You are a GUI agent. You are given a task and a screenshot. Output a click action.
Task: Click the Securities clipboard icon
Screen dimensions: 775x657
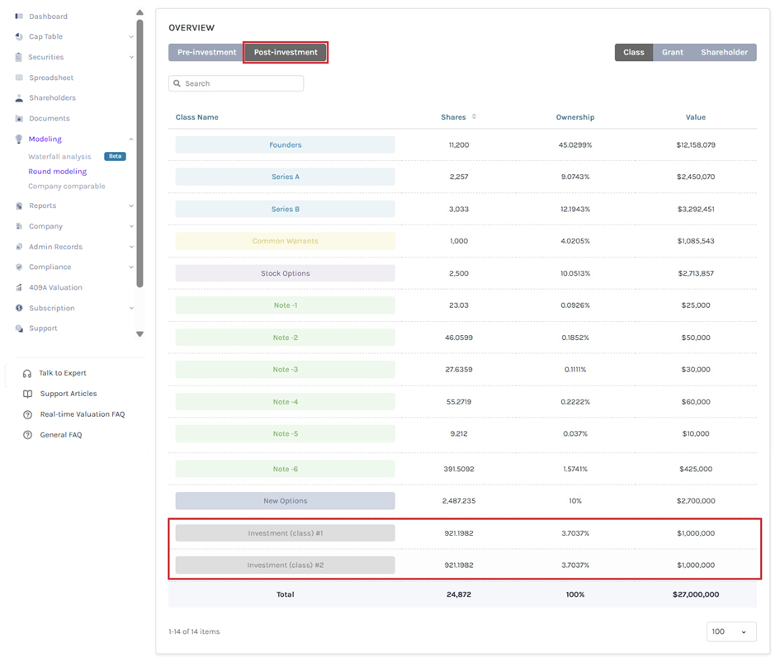(19, 57)
